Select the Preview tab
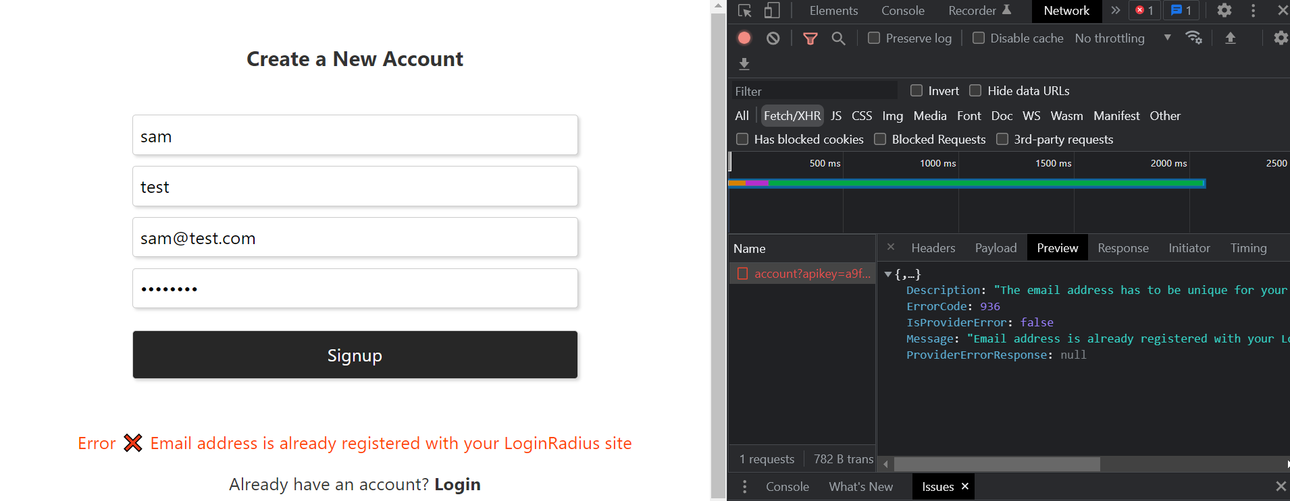1290x501 pixels. pyautogui.click(x=1057, y=248)
